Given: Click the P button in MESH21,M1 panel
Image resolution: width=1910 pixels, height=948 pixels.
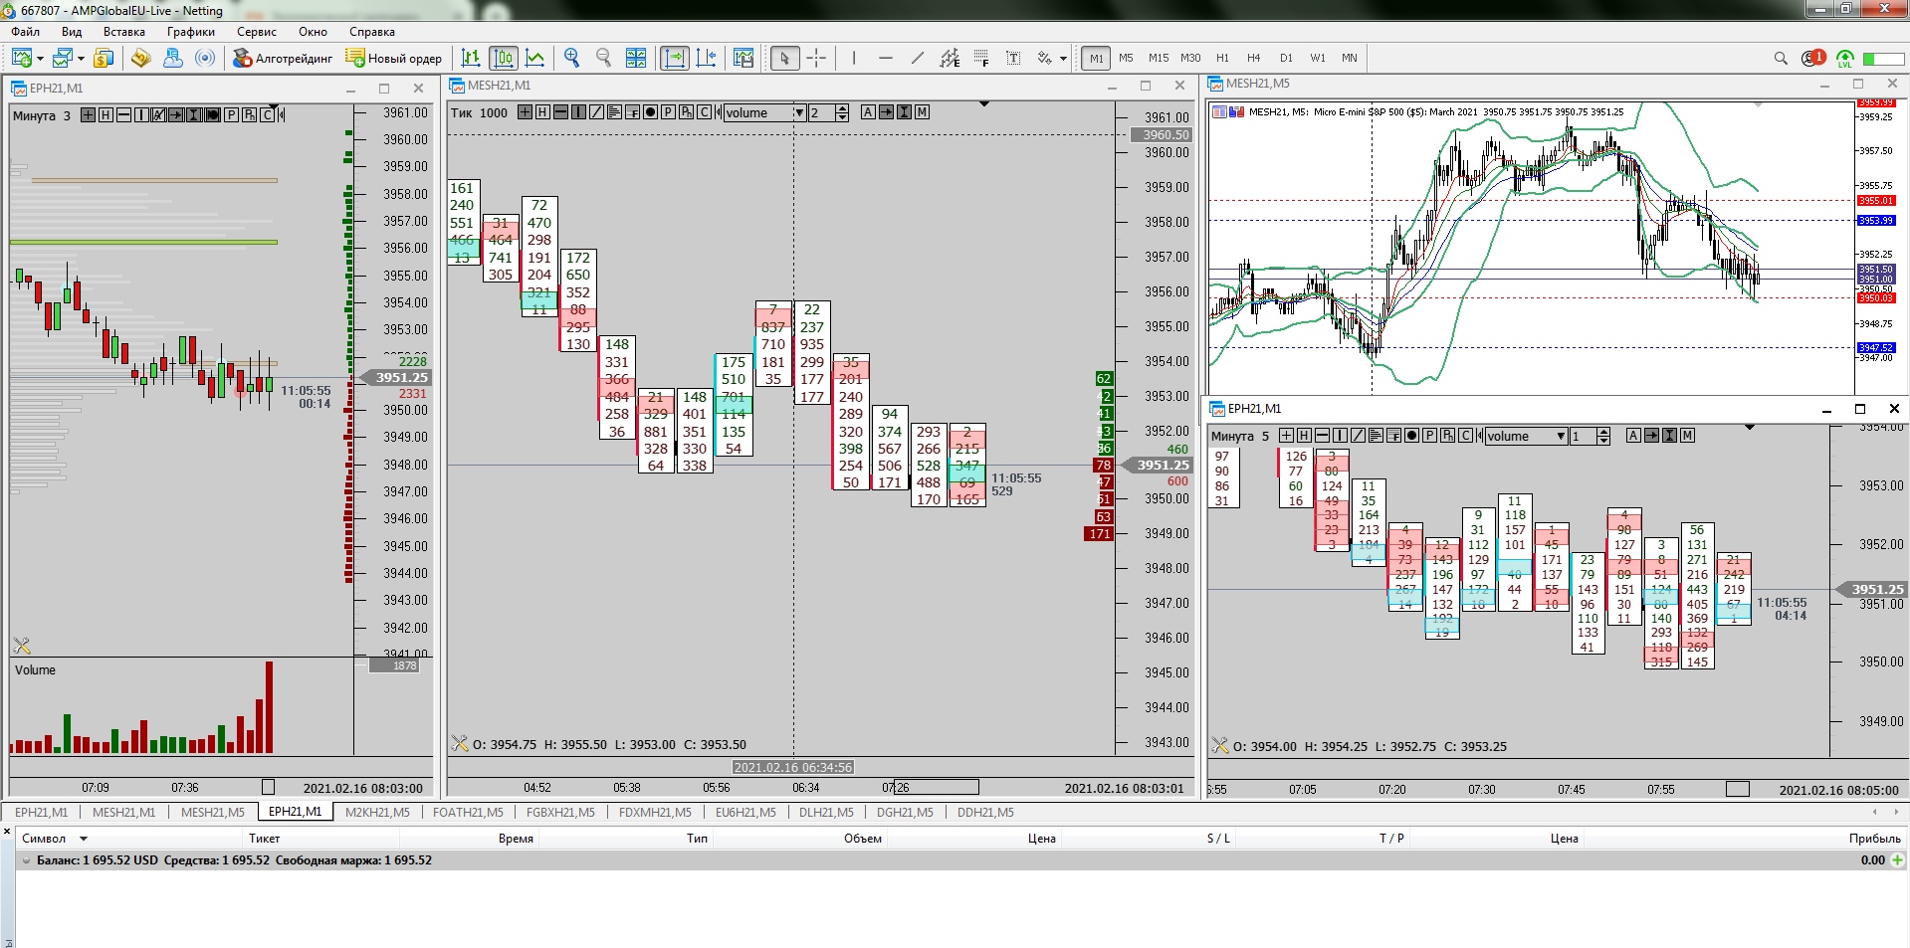Looking at the screenshot, I should (x=668, y=112).
